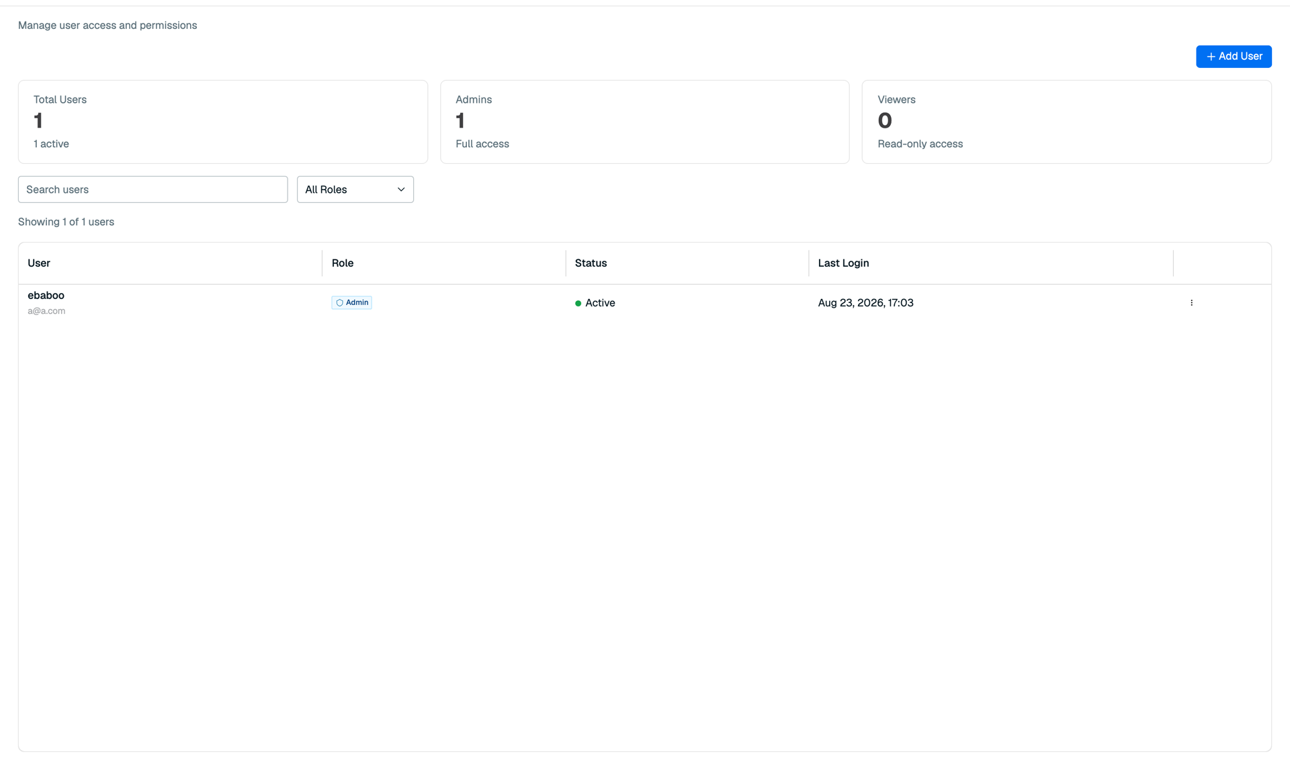Image resolution: width=1290 pixels, height=764 pixels.
Task: Open the row actions menu for ebaboo
Action: [x=1191, y=303]
